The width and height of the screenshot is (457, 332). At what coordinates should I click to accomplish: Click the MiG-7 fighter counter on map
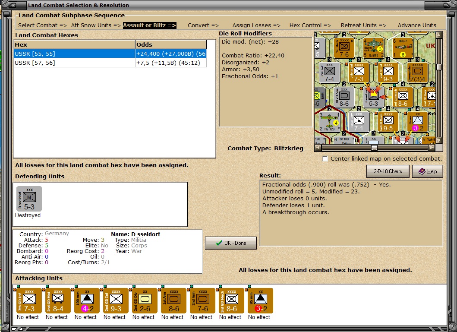[403, 48]
